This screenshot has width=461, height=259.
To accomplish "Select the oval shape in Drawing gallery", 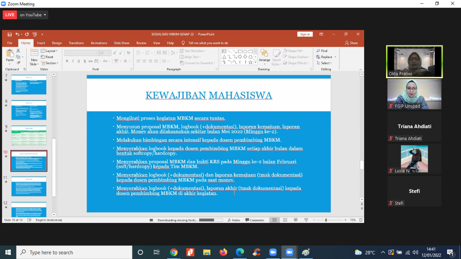I will point(246,52).
